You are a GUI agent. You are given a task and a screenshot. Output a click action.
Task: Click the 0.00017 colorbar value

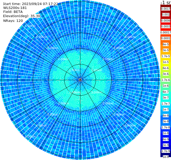tap(166, 32)
